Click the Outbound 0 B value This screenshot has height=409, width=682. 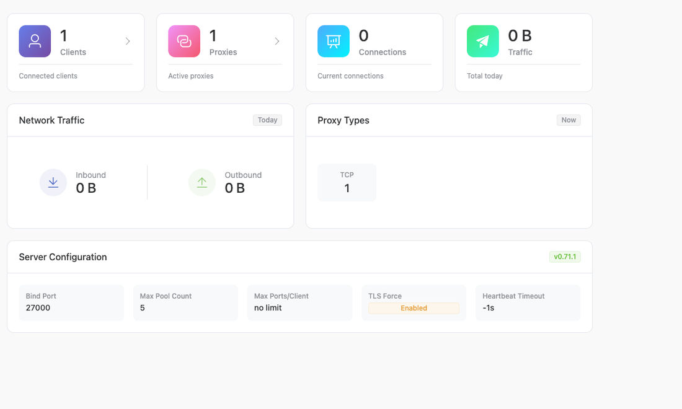(x=234, y=188)
